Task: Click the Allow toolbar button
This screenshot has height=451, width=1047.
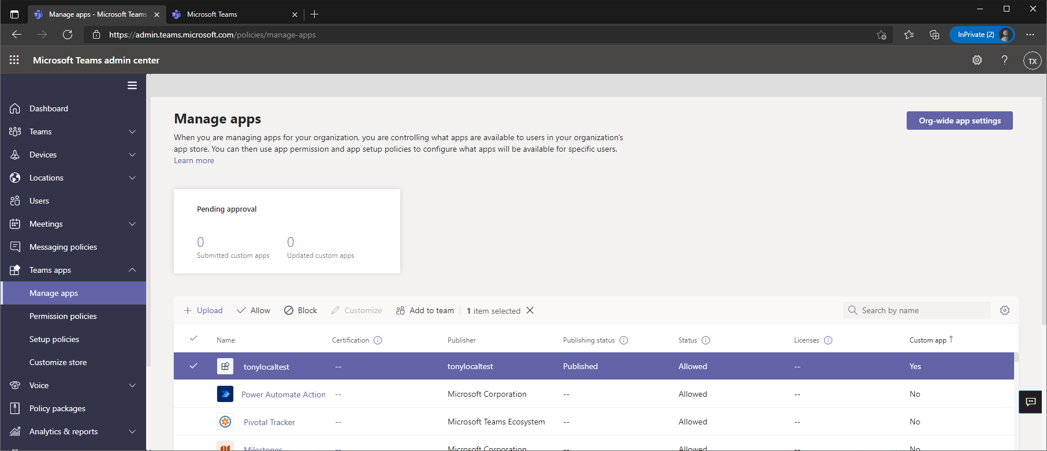Action: (254, 310)
